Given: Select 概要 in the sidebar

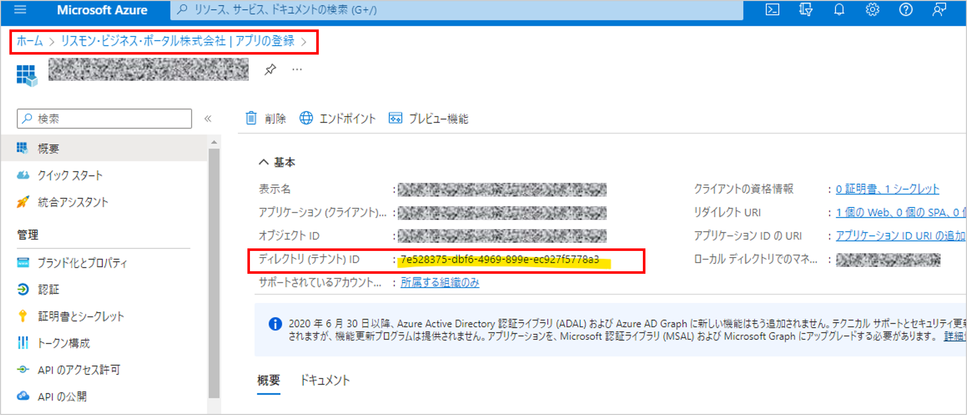Looking at the screenshot, I should tap(104, 148).
